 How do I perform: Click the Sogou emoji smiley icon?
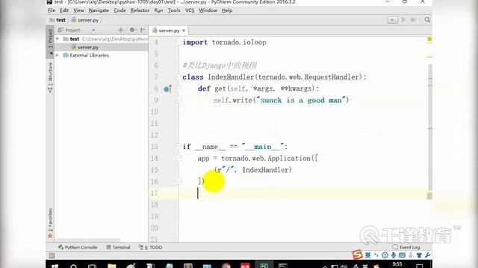pos(385,255)
